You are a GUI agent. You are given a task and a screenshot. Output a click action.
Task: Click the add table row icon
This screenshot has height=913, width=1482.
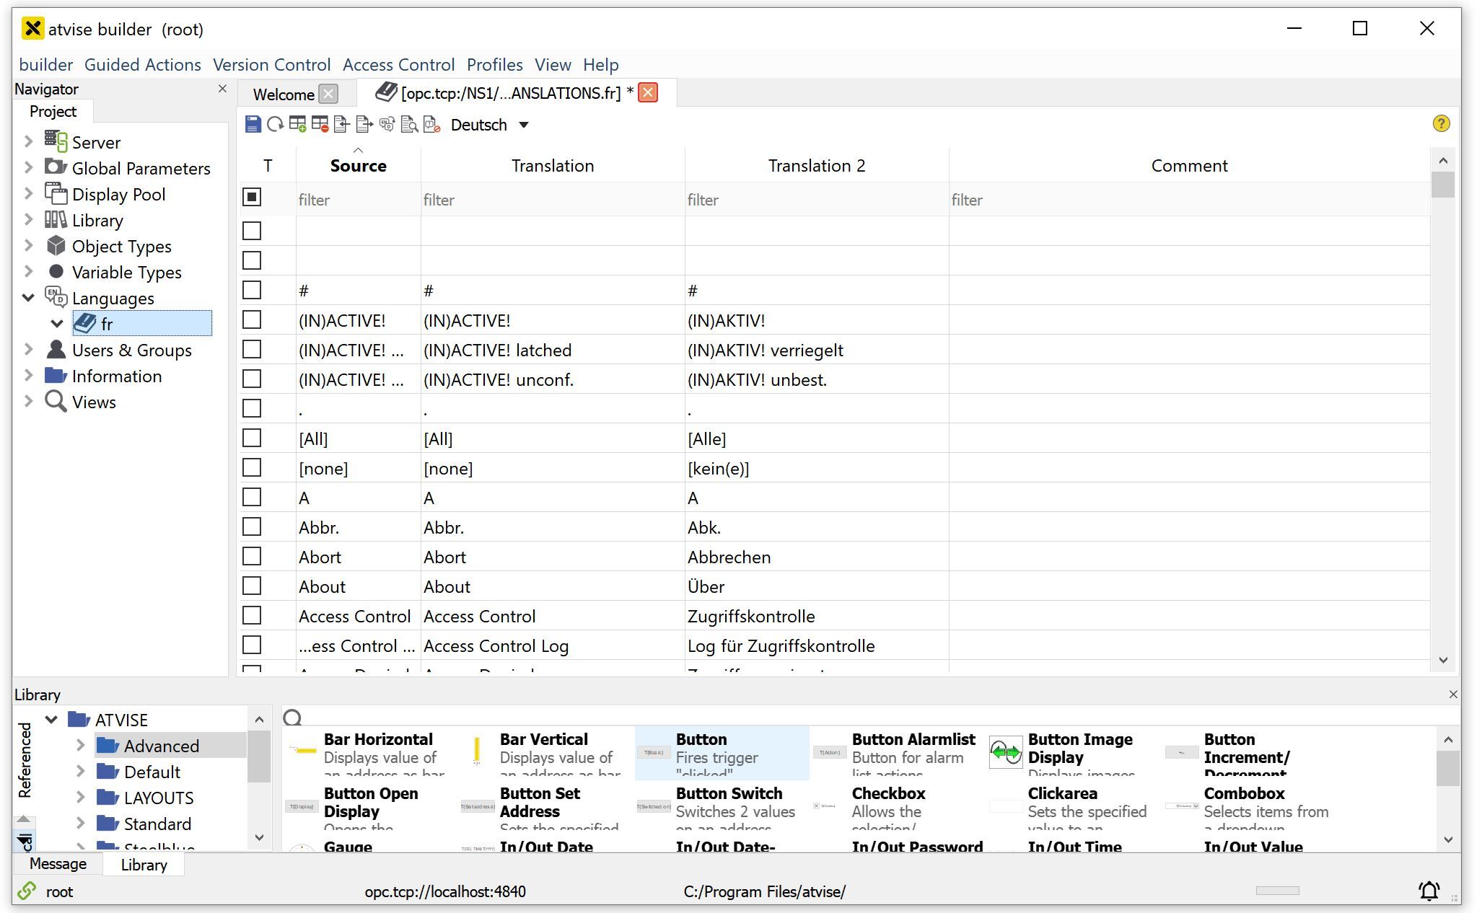[297, 125]
